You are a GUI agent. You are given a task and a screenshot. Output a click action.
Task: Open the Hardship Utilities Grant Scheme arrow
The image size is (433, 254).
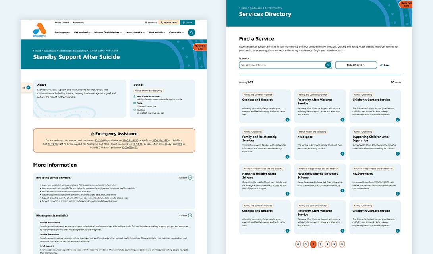(287, 194)
